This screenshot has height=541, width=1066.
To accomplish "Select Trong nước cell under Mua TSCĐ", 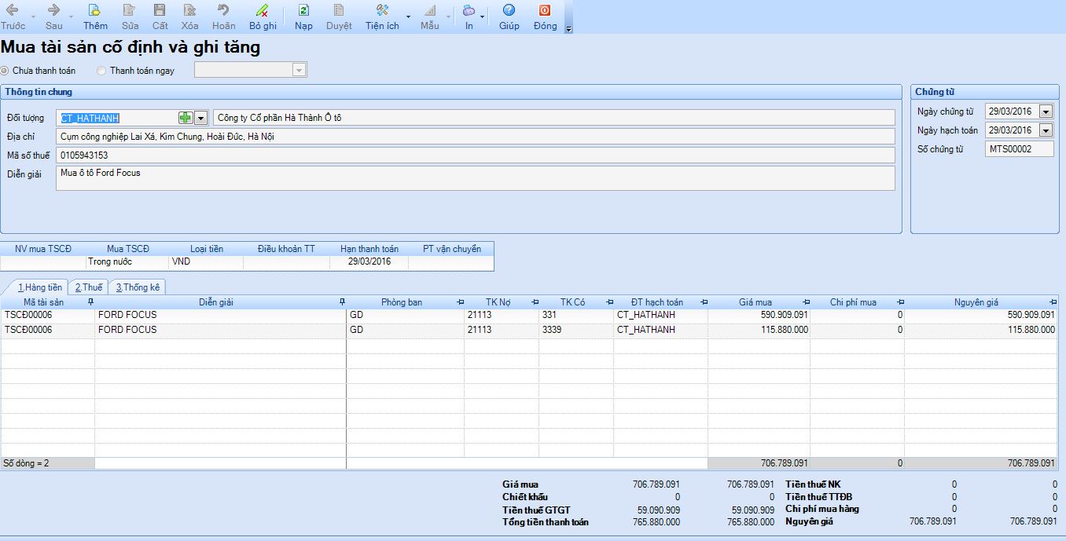I will [x=127, y=262].
